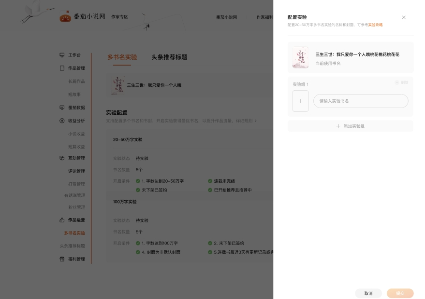425x299 pixels.
Task: Click the 番茄小说网 logo
Action: [82, 17]
